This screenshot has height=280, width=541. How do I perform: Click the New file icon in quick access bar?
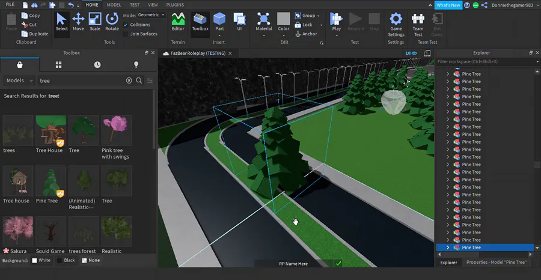click(x=25, y=5)
